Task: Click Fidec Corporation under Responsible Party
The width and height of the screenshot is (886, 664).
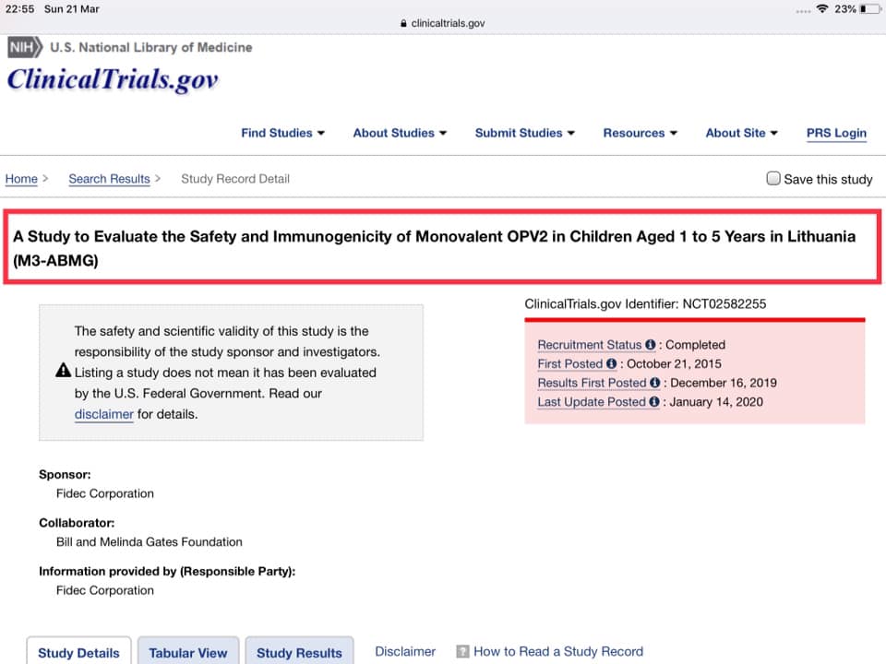Action: click(105, 590)
